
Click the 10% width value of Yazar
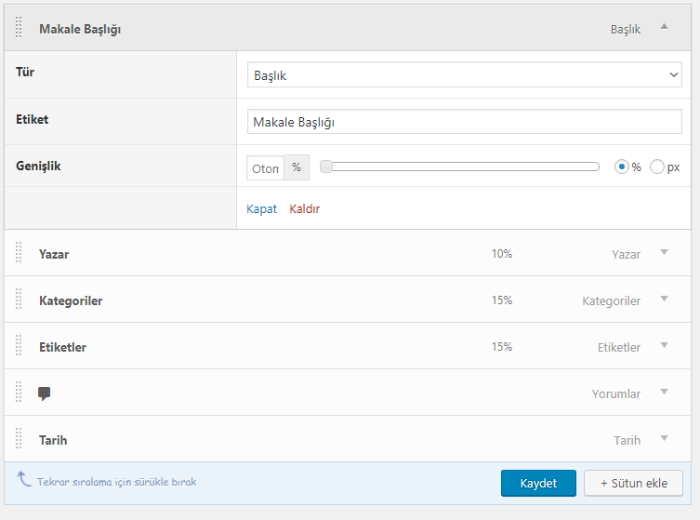coord(502,254)
